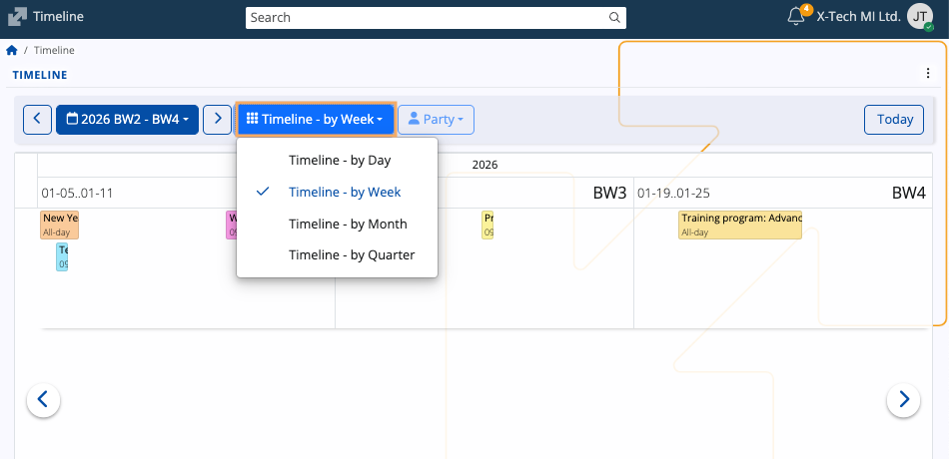The height and width of the screenshot is (459, 949).
Task: Choose Timeline - by Quarter view
Action: pos(352,254)
